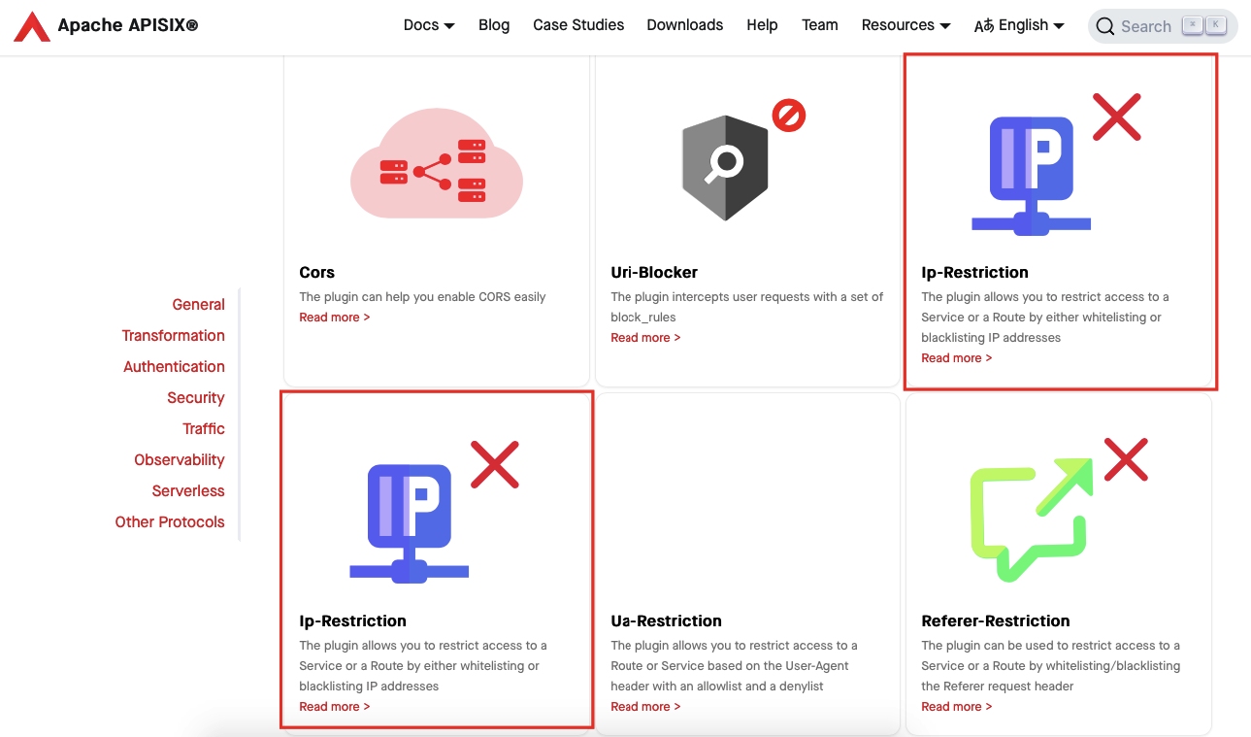The height and width of the screenshot is (737, 1251).
Task: Click Read more under Uri-Blocker
Action: (645, 338)
